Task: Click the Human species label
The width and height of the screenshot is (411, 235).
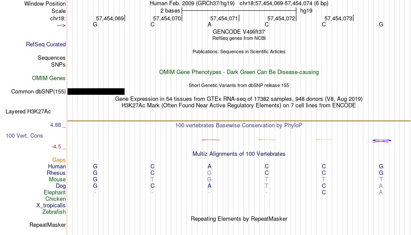Action: point(57,167)
